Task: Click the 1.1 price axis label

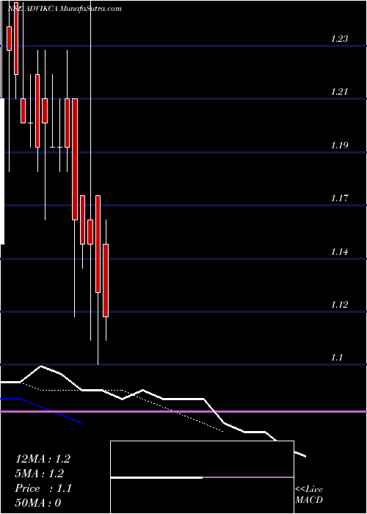Action: click(337, 358)
